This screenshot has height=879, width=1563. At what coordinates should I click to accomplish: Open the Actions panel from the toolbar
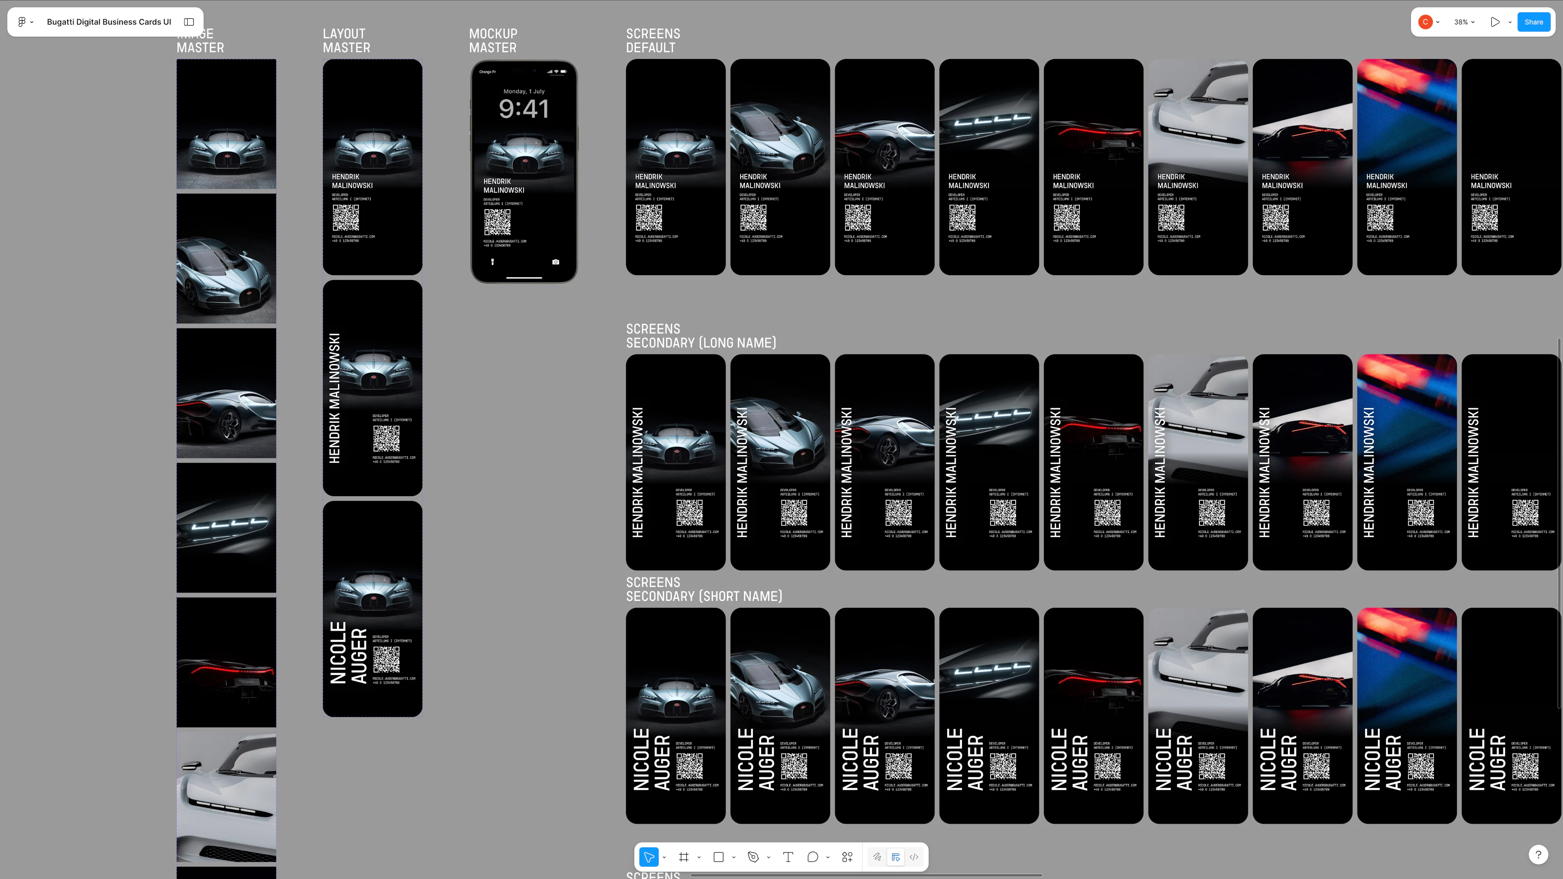tap(847, 857)
